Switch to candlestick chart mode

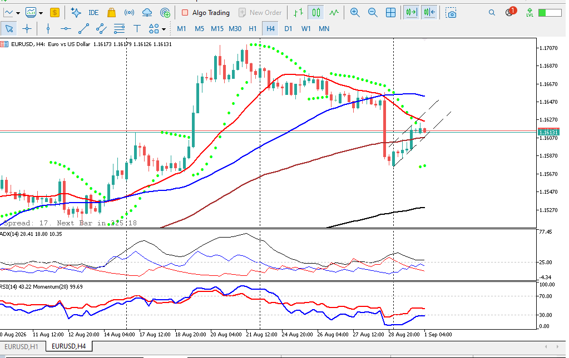pyautogui.click(x=316, y=13)
